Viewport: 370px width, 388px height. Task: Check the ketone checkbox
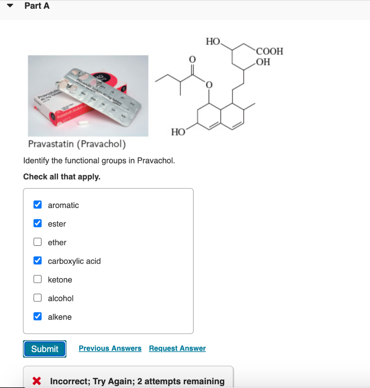coord(37,279)
